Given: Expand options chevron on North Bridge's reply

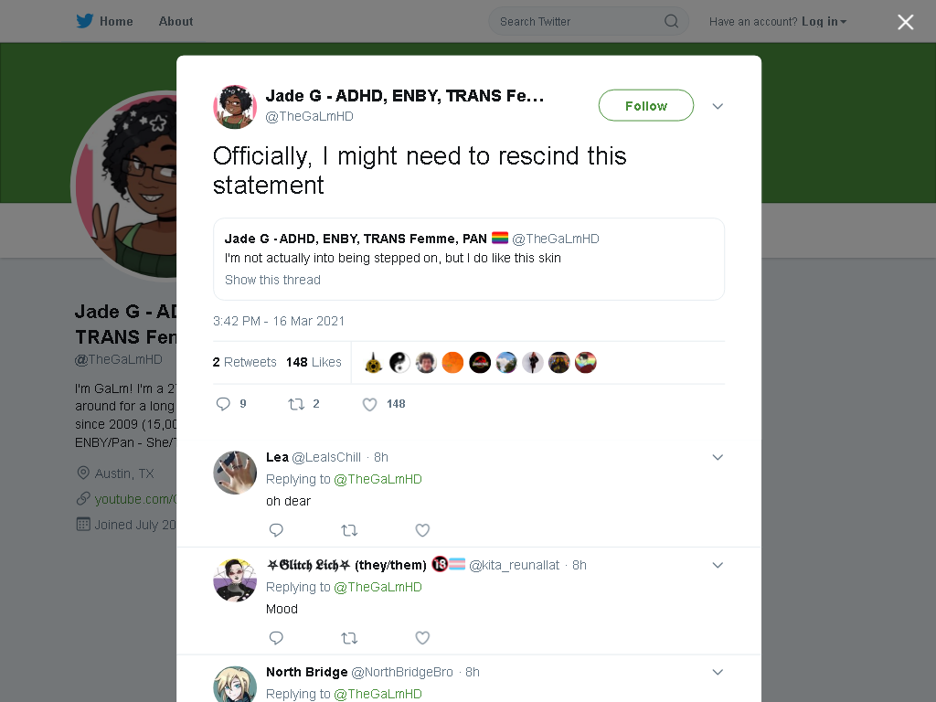Looking at the screenshot, I should (x=718, y=672).
